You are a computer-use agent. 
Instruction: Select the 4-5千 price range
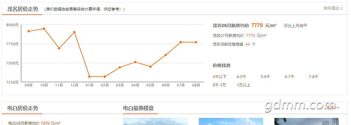click(241, 77)
